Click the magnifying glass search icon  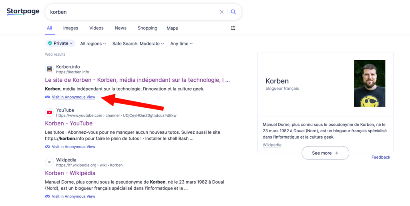point(233,12)
